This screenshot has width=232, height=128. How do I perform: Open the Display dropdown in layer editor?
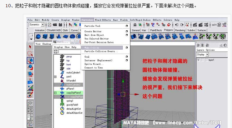207,54
